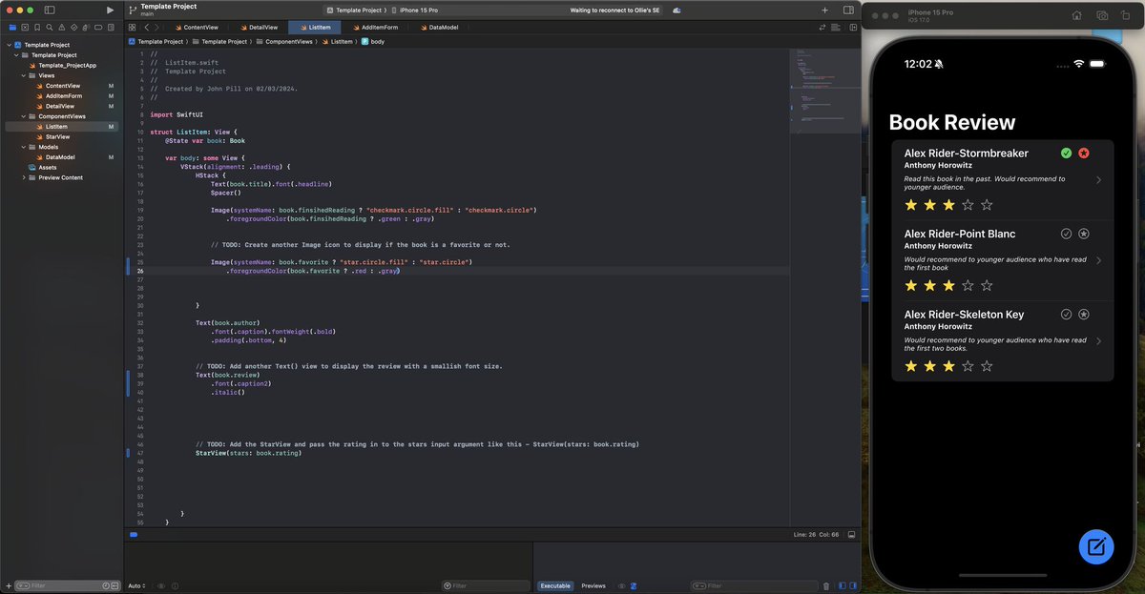Screen dimensions: 1145x594
Task: Go back in editor history
Action: (145, 28)
